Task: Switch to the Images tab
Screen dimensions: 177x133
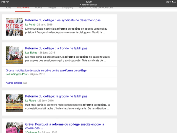Action: pos(52,7)
